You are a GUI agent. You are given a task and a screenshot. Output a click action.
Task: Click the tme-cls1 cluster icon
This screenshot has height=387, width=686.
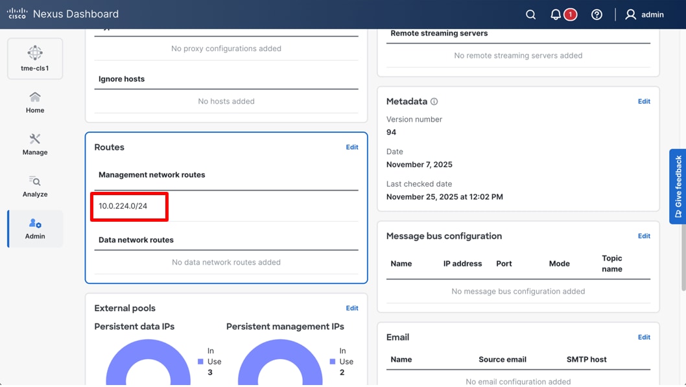[34, 58]
